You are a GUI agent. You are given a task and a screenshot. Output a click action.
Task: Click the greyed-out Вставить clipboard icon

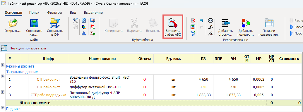pyautogui.click(x=153, y=23)
